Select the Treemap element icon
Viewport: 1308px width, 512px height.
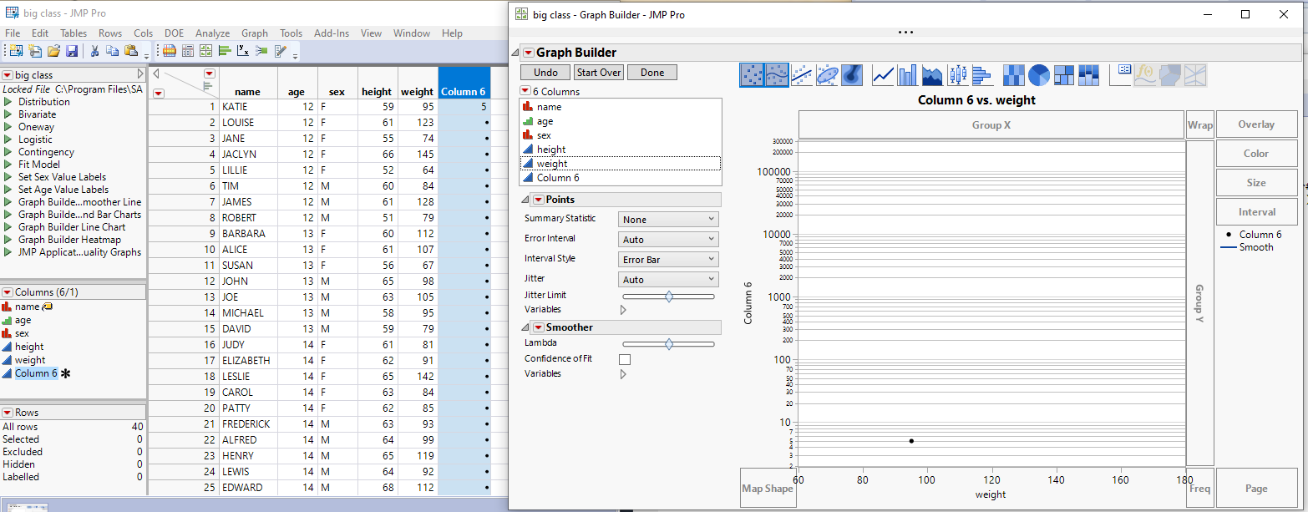coord(1064,75)
